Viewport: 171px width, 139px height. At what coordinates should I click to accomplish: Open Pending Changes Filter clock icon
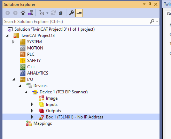click(x=42, y=13)
